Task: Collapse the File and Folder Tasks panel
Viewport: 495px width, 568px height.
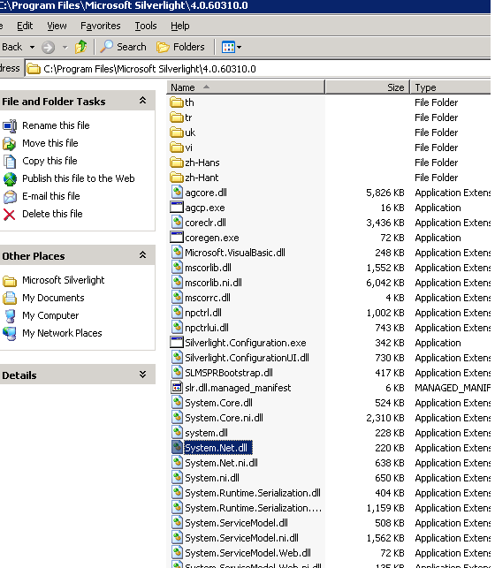Action: (x=143, y=101)
